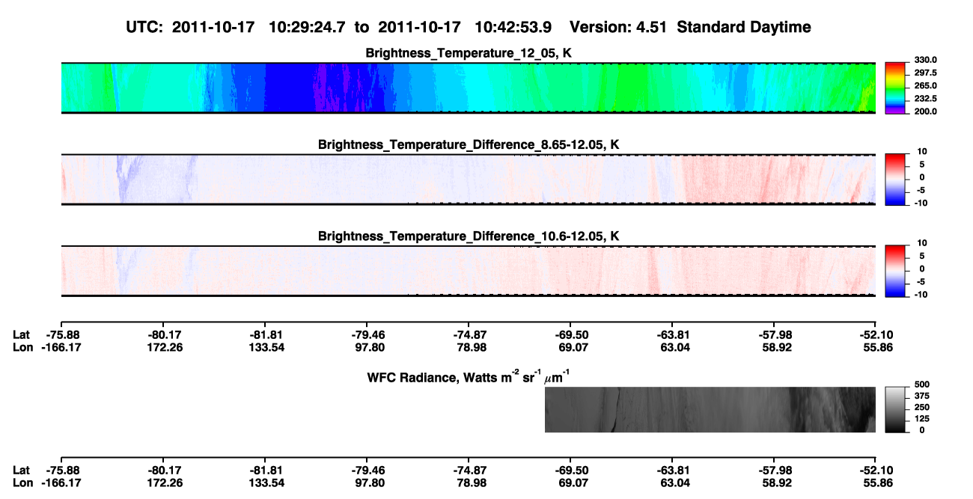Click the blue-red colorbar of the 8.65-12.05 difference panel

895,179
